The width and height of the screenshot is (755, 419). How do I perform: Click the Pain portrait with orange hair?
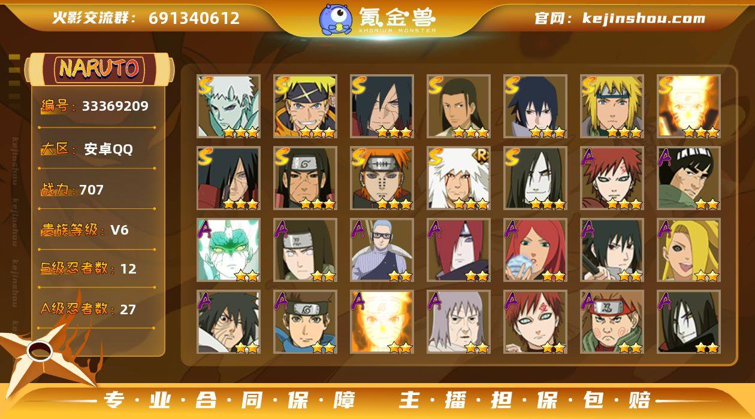pyautogui.click(x=382, y=178)
